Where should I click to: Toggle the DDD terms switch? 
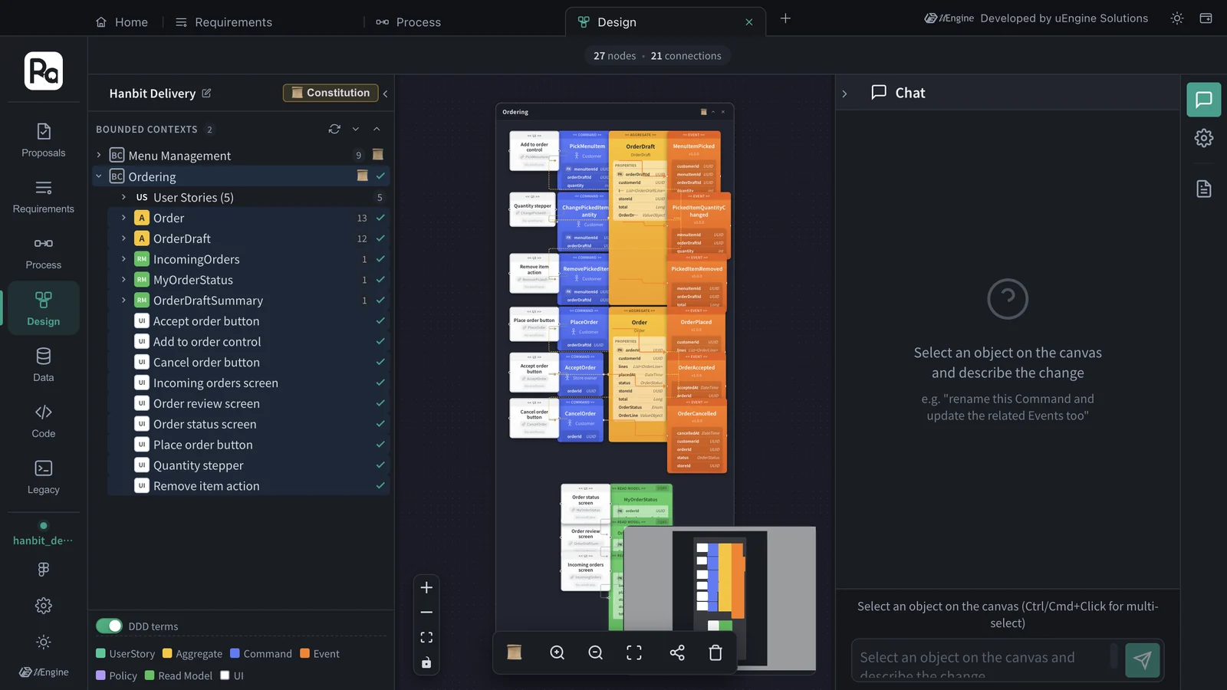tap(109, 626)
